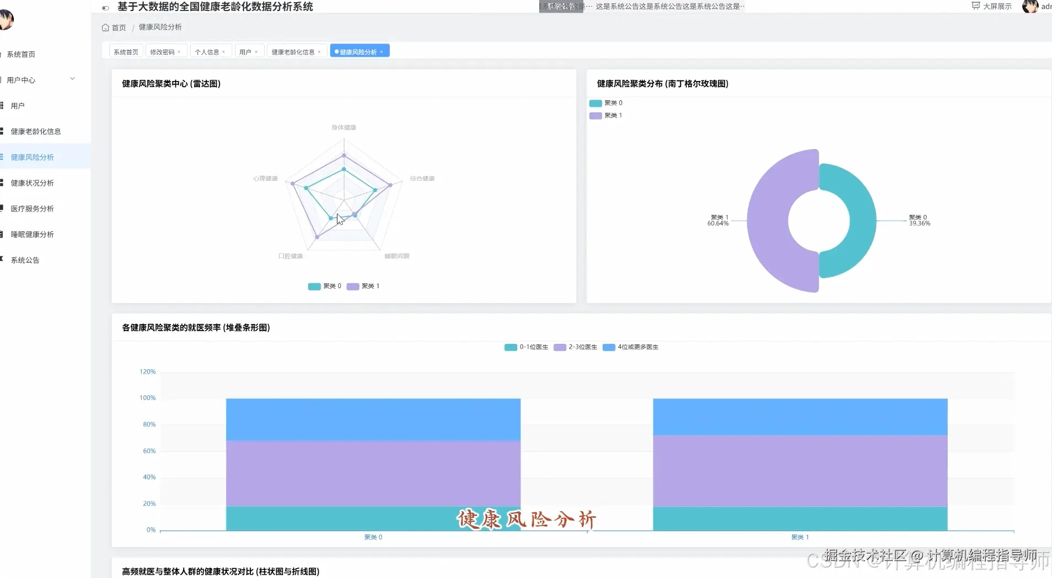The width and height of the screenshot is (1052, 578).
Task: Click 4位或更多医生 blue legend swatch
Action: (609, 347)
